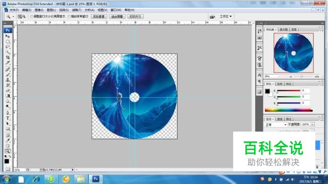Open the 图像(I) menu
This screenshot has height=184, width=328.
[x=39, y=10]
